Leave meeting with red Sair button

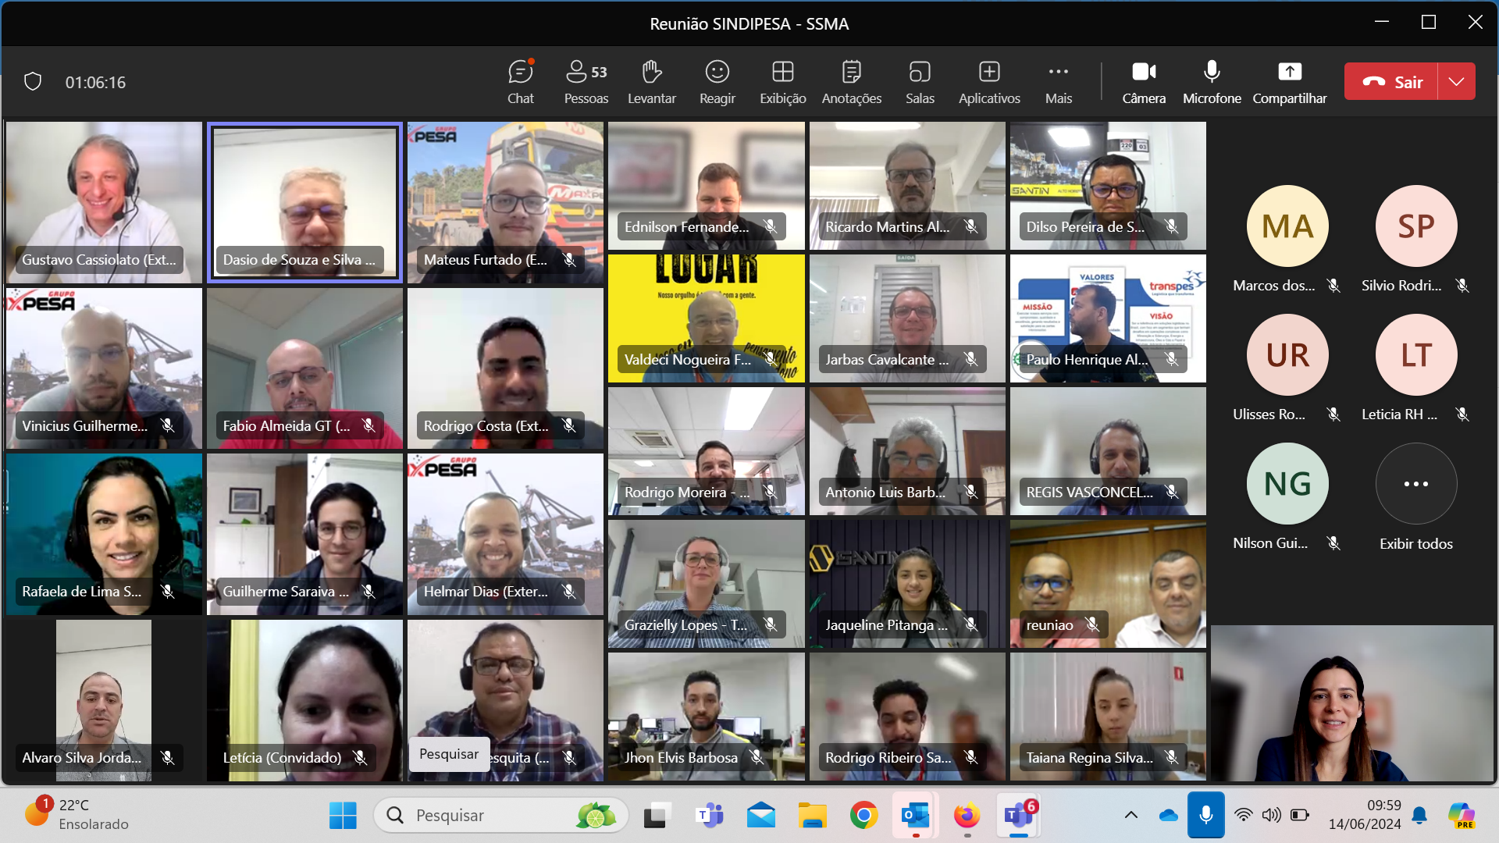1391,82
